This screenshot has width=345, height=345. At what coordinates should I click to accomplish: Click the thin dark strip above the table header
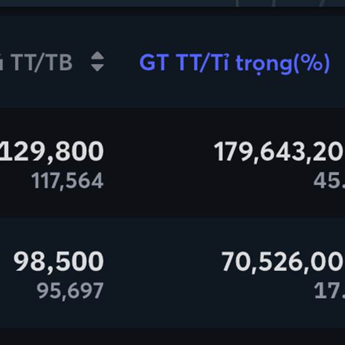point(172,11)
